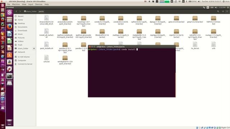Open Ubuntu Software Center from the launcher
This screenshot has width=230, height=129.
(x=10, y=55)
